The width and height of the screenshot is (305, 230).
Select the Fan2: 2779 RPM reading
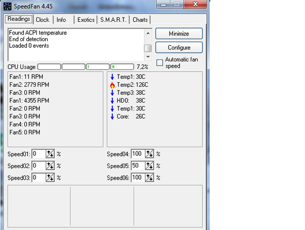pos(29,85)
